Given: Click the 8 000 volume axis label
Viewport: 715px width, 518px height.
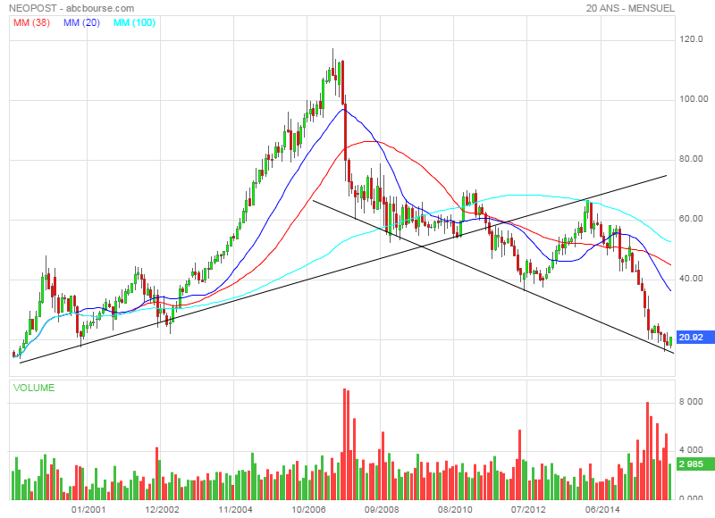Looking at the screenshot, I should [x=691, y=401].
